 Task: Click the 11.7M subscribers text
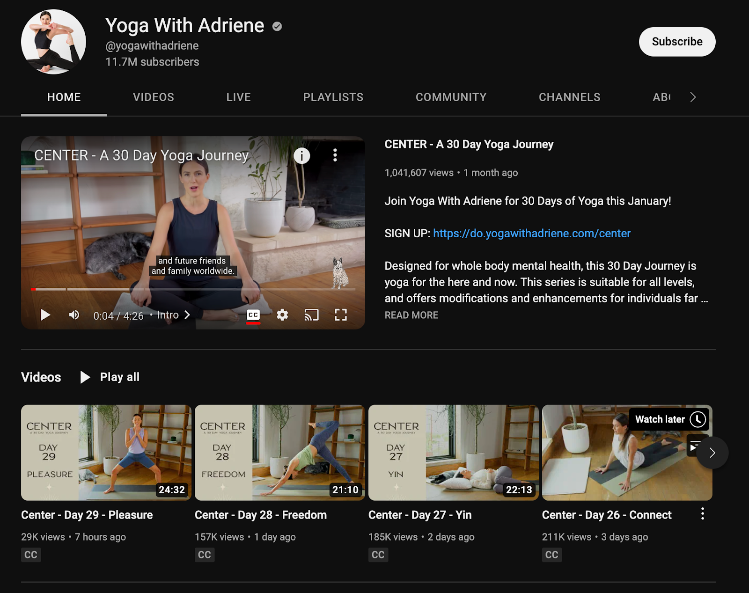pos(152,62)
